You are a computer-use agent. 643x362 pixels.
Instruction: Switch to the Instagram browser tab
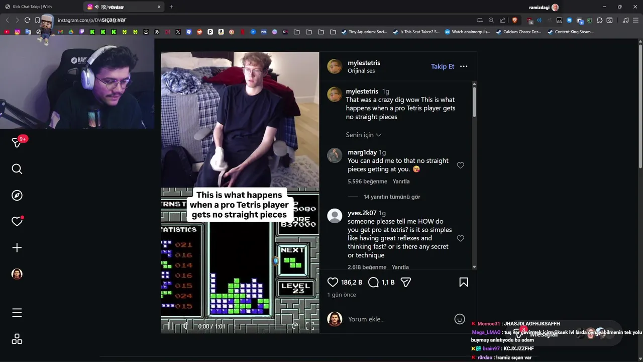123,7
